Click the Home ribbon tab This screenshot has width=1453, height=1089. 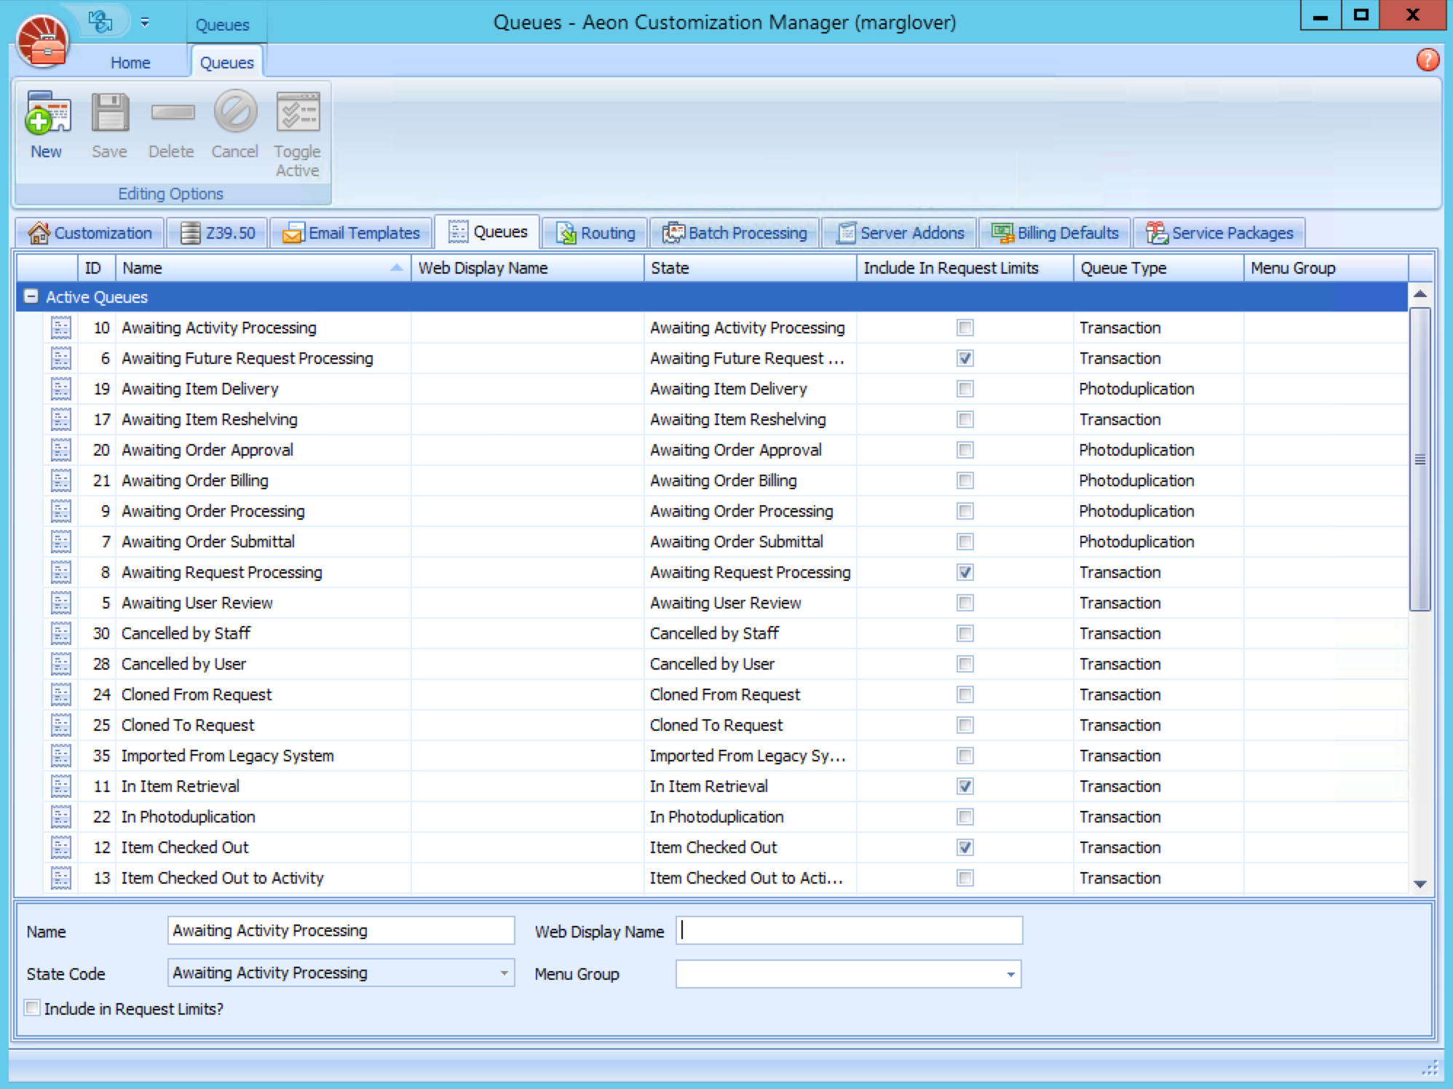130,63
